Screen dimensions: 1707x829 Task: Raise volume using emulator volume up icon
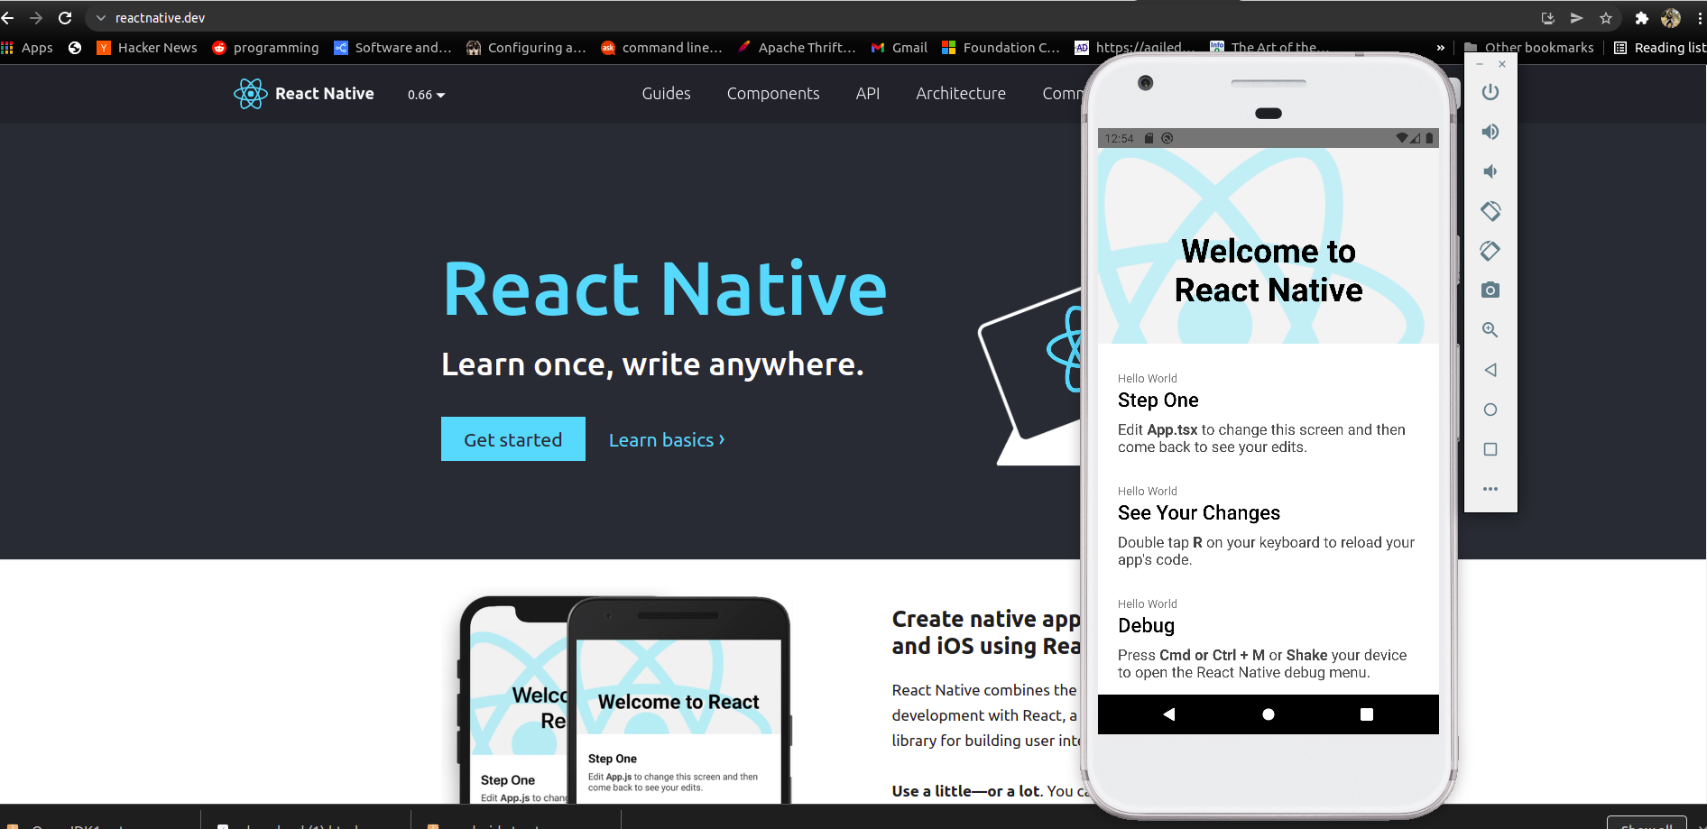(1490, 132)
